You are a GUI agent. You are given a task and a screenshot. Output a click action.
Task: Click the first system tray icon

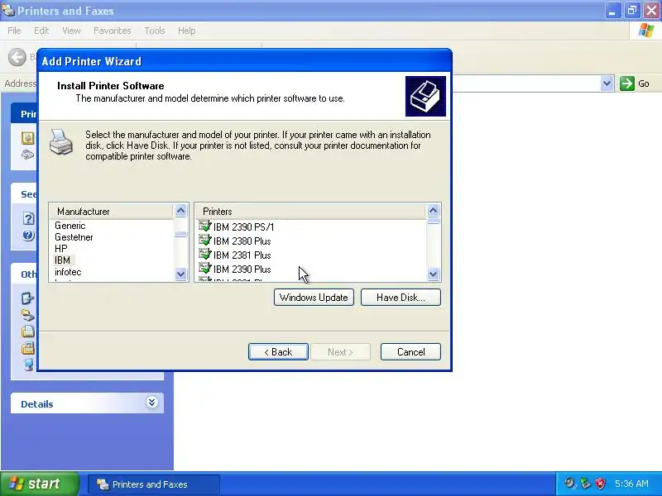tap(570, 484)
